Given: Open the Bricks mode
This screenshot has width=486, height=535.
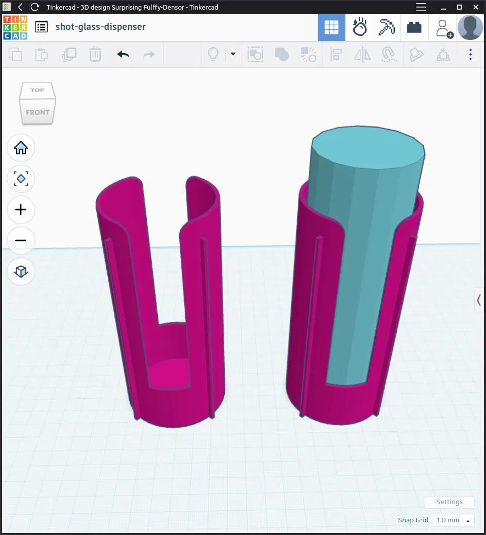Looking at the screenshot, I should tap(414, 27).
